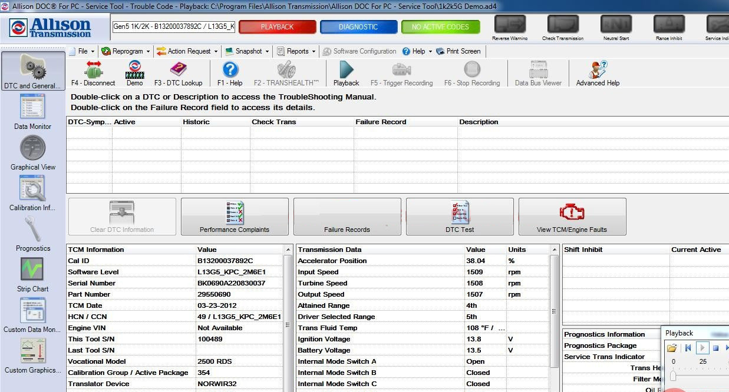Expand the Action Request menu
The width and height of the screenshot is (729, 392).
[x=187, y=51]
